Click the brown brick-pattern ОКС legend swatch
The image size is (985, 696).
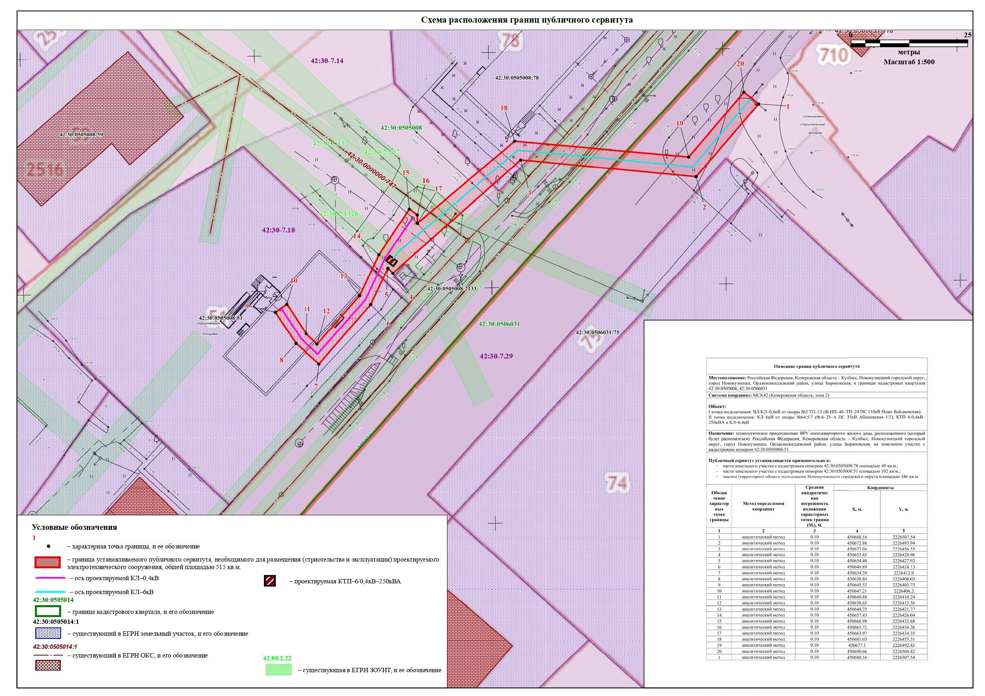click(48, 665)
